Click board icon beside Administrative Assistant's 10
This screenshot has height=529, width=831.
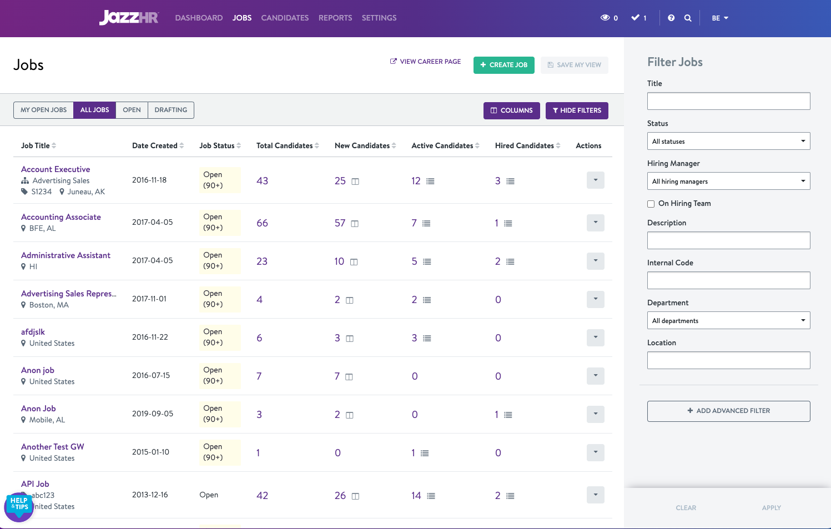pyautogui.click(x=354, y=262)
